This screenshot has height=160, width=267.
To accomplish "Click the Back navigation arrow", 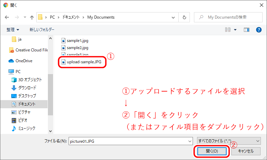I will coord(7,17).
